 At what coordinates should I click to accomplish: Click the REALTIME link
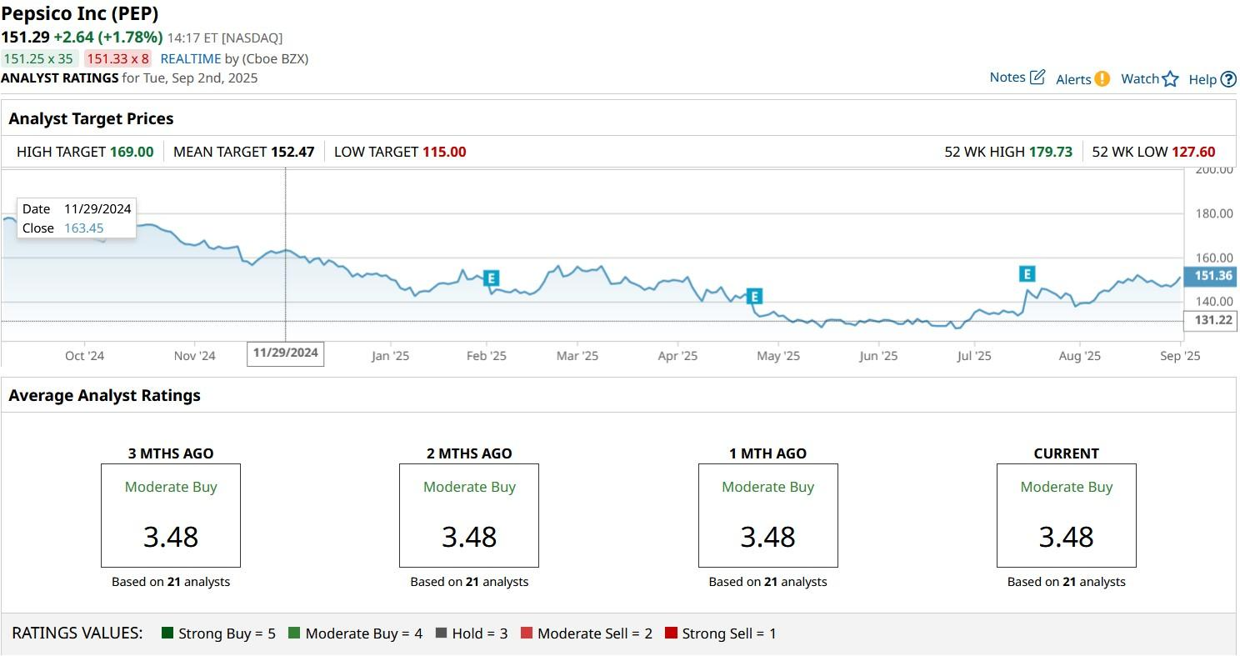(x=191, y=58)
